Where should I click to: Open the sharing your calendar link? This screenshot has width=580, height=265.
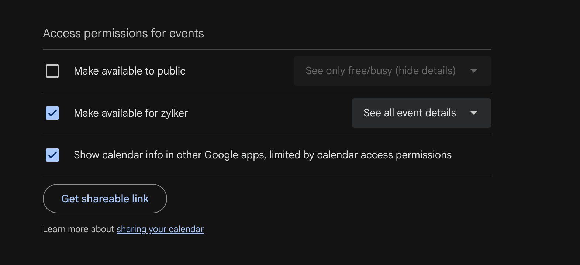160,229
